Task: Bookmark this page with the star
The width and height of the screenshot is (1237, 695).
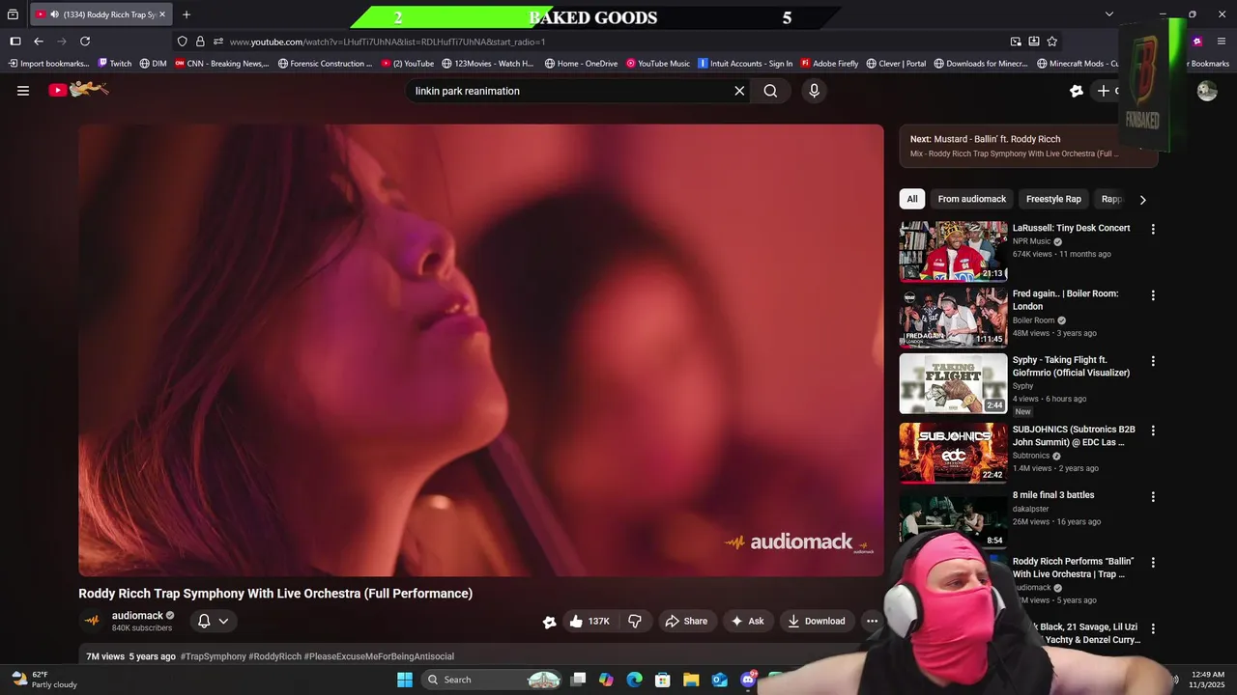Action: tap(1051, 42)
